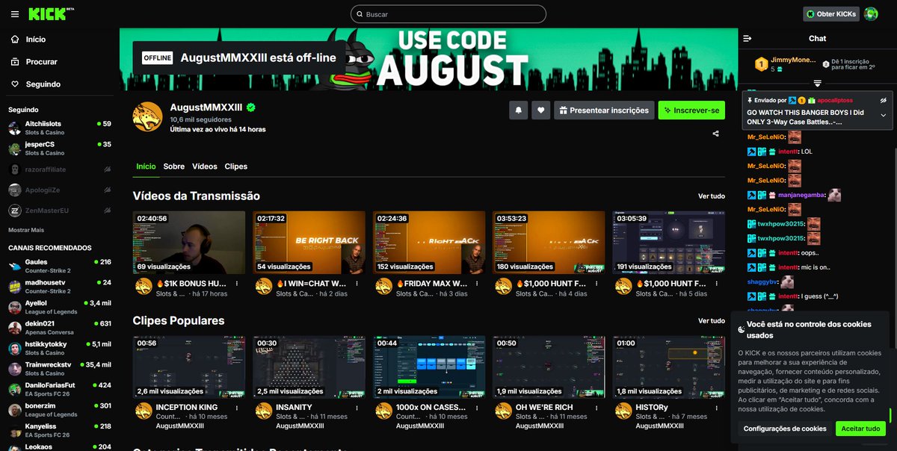Open the INCEPTION KING clip thumbnail
The height and width of the screenshot is (451, 897).
click(x=189, y=367)
